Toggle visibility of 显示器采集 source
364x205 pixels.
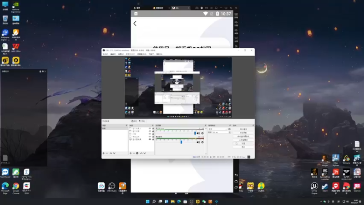pyautogui.click(x=150, y=139)
